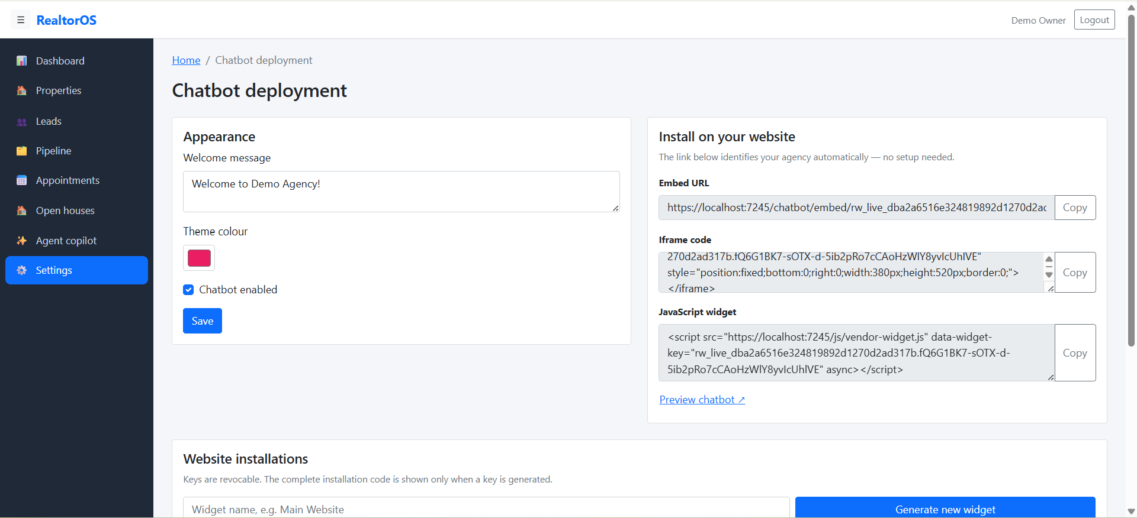Click inside the Welcome message textarea
1137x518 pixels.
pos(402,192)
